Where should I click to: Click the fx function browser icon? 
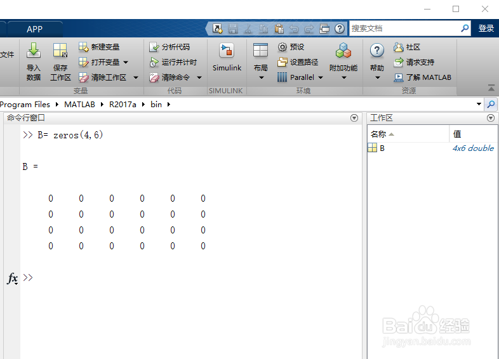(13, 278)
